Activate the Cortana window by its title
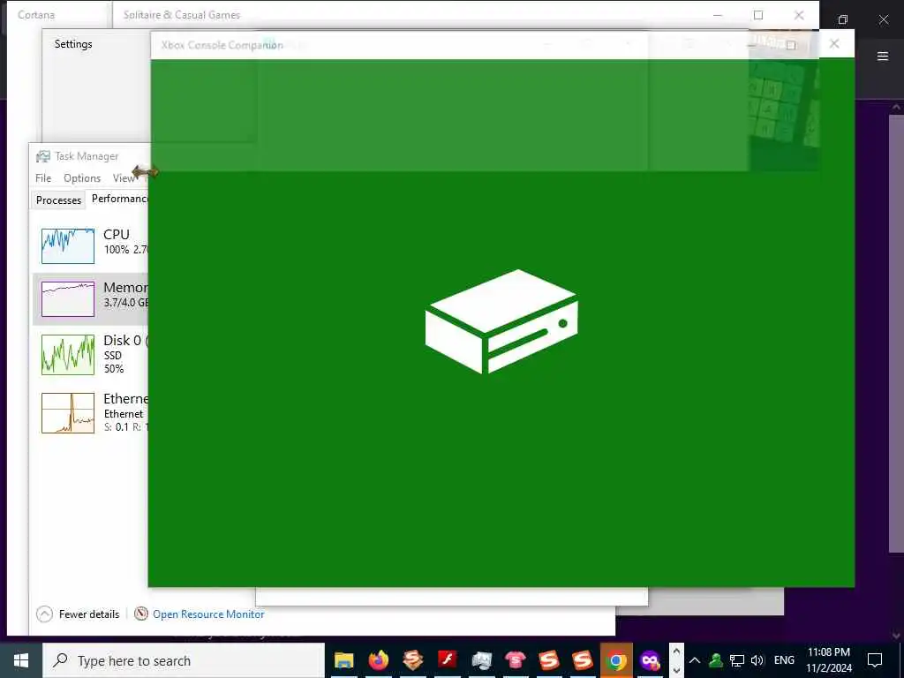The image size is (904, 678). click(x=35, y=15)
